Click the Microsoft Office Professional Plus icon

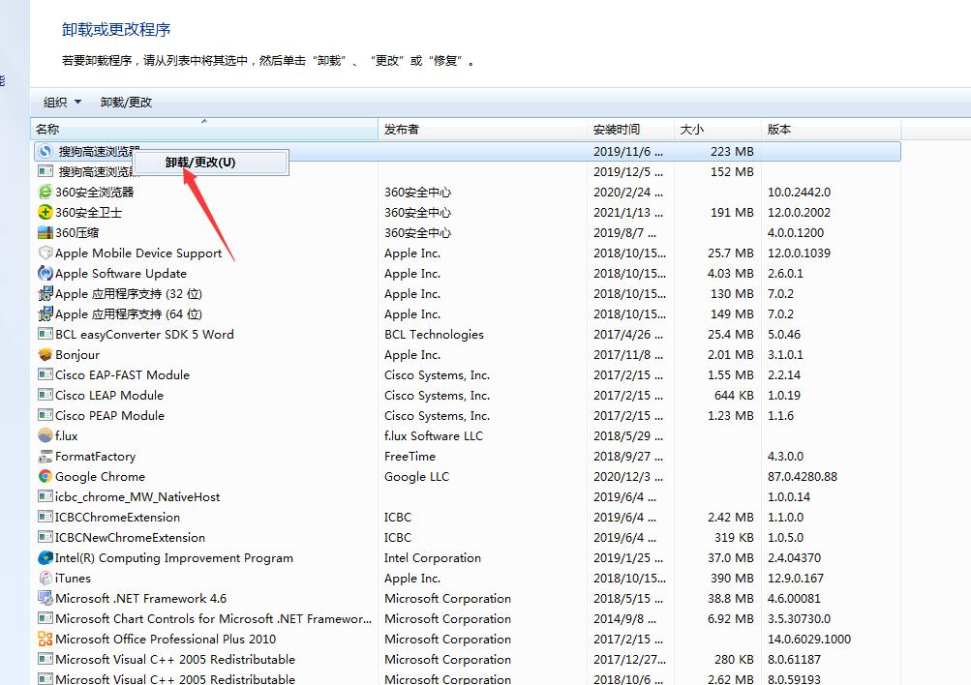click(46, 639)
